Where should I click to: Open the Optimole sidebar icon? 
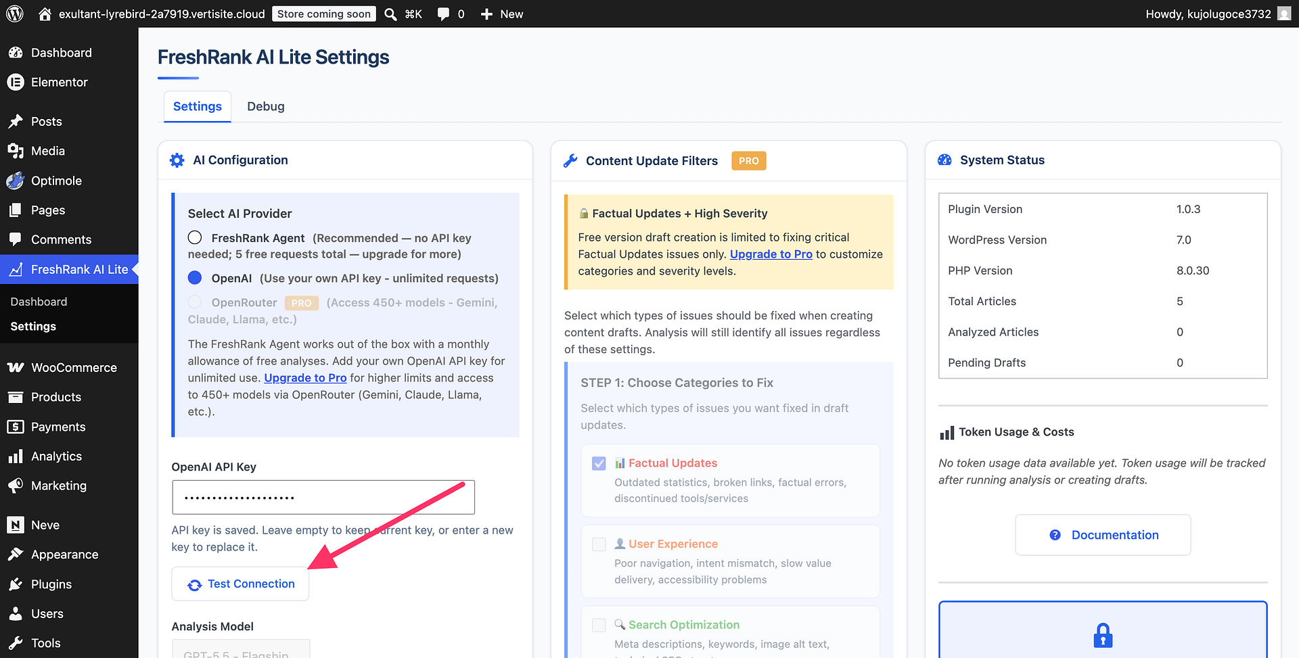pos(16,181)
